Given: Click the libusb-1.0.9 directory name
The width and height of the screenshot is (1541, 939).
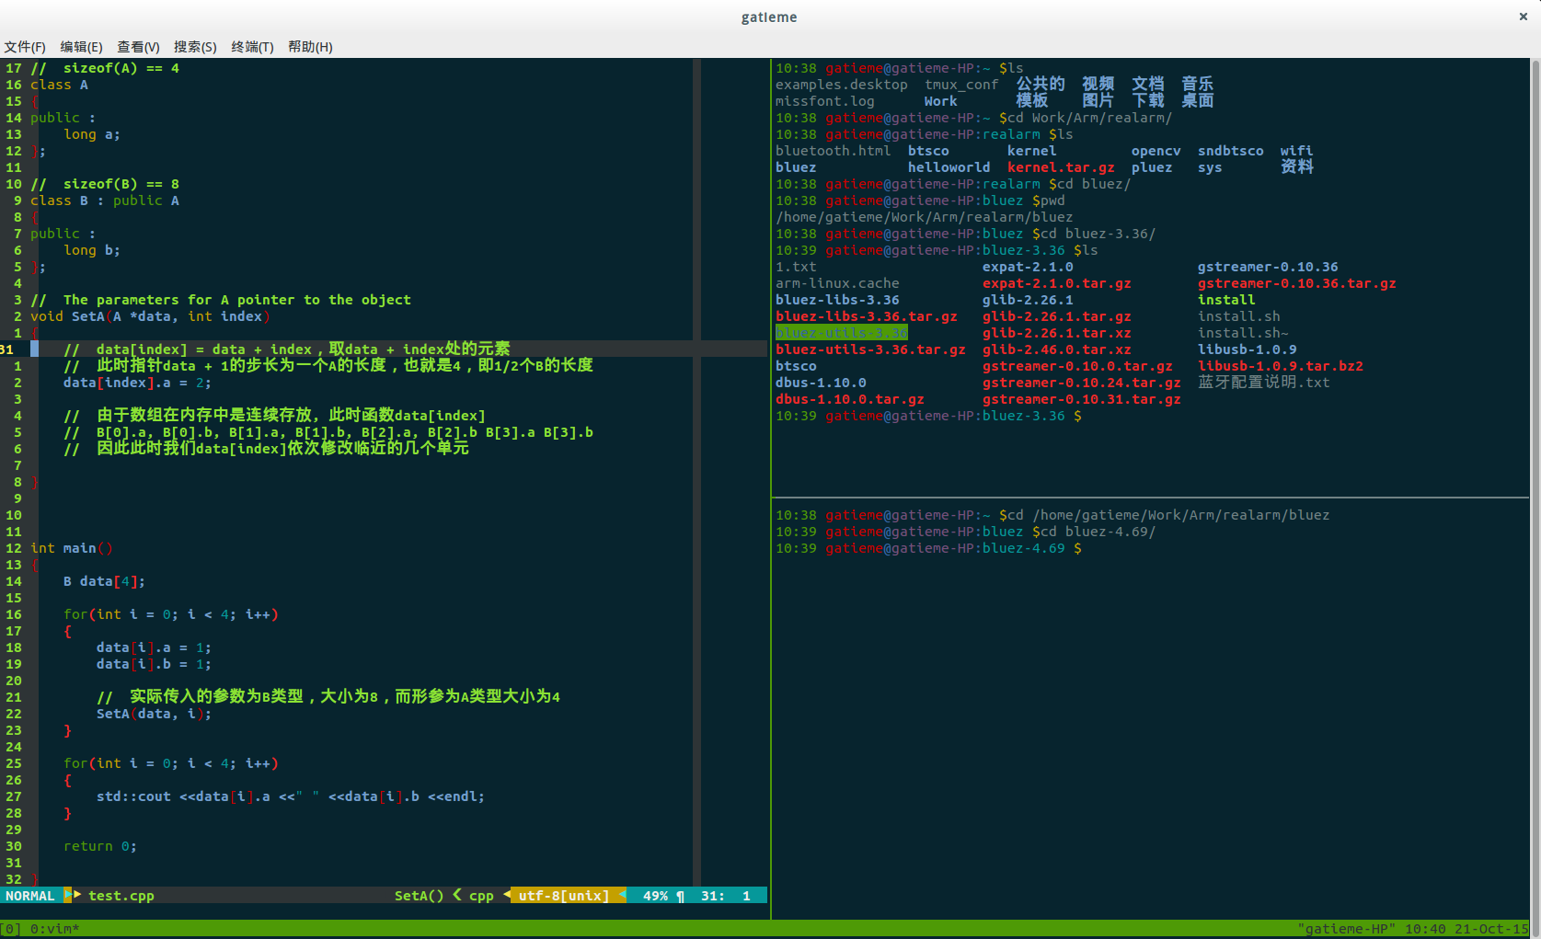Looking at the screenshot, I should click(1248, 349).
